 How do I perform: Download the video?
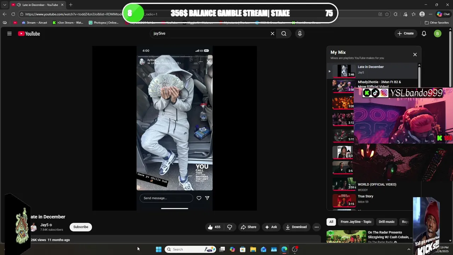[296, 227]
